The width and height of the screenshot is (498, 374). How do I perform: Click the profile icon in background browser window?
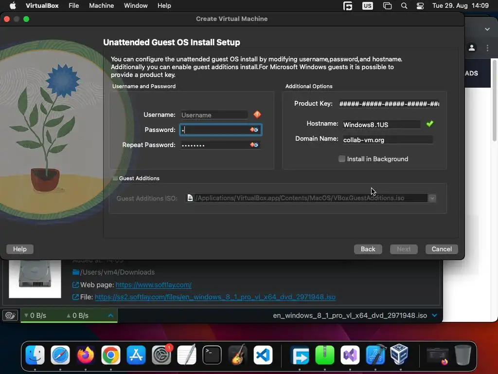(x=472, y=48)
